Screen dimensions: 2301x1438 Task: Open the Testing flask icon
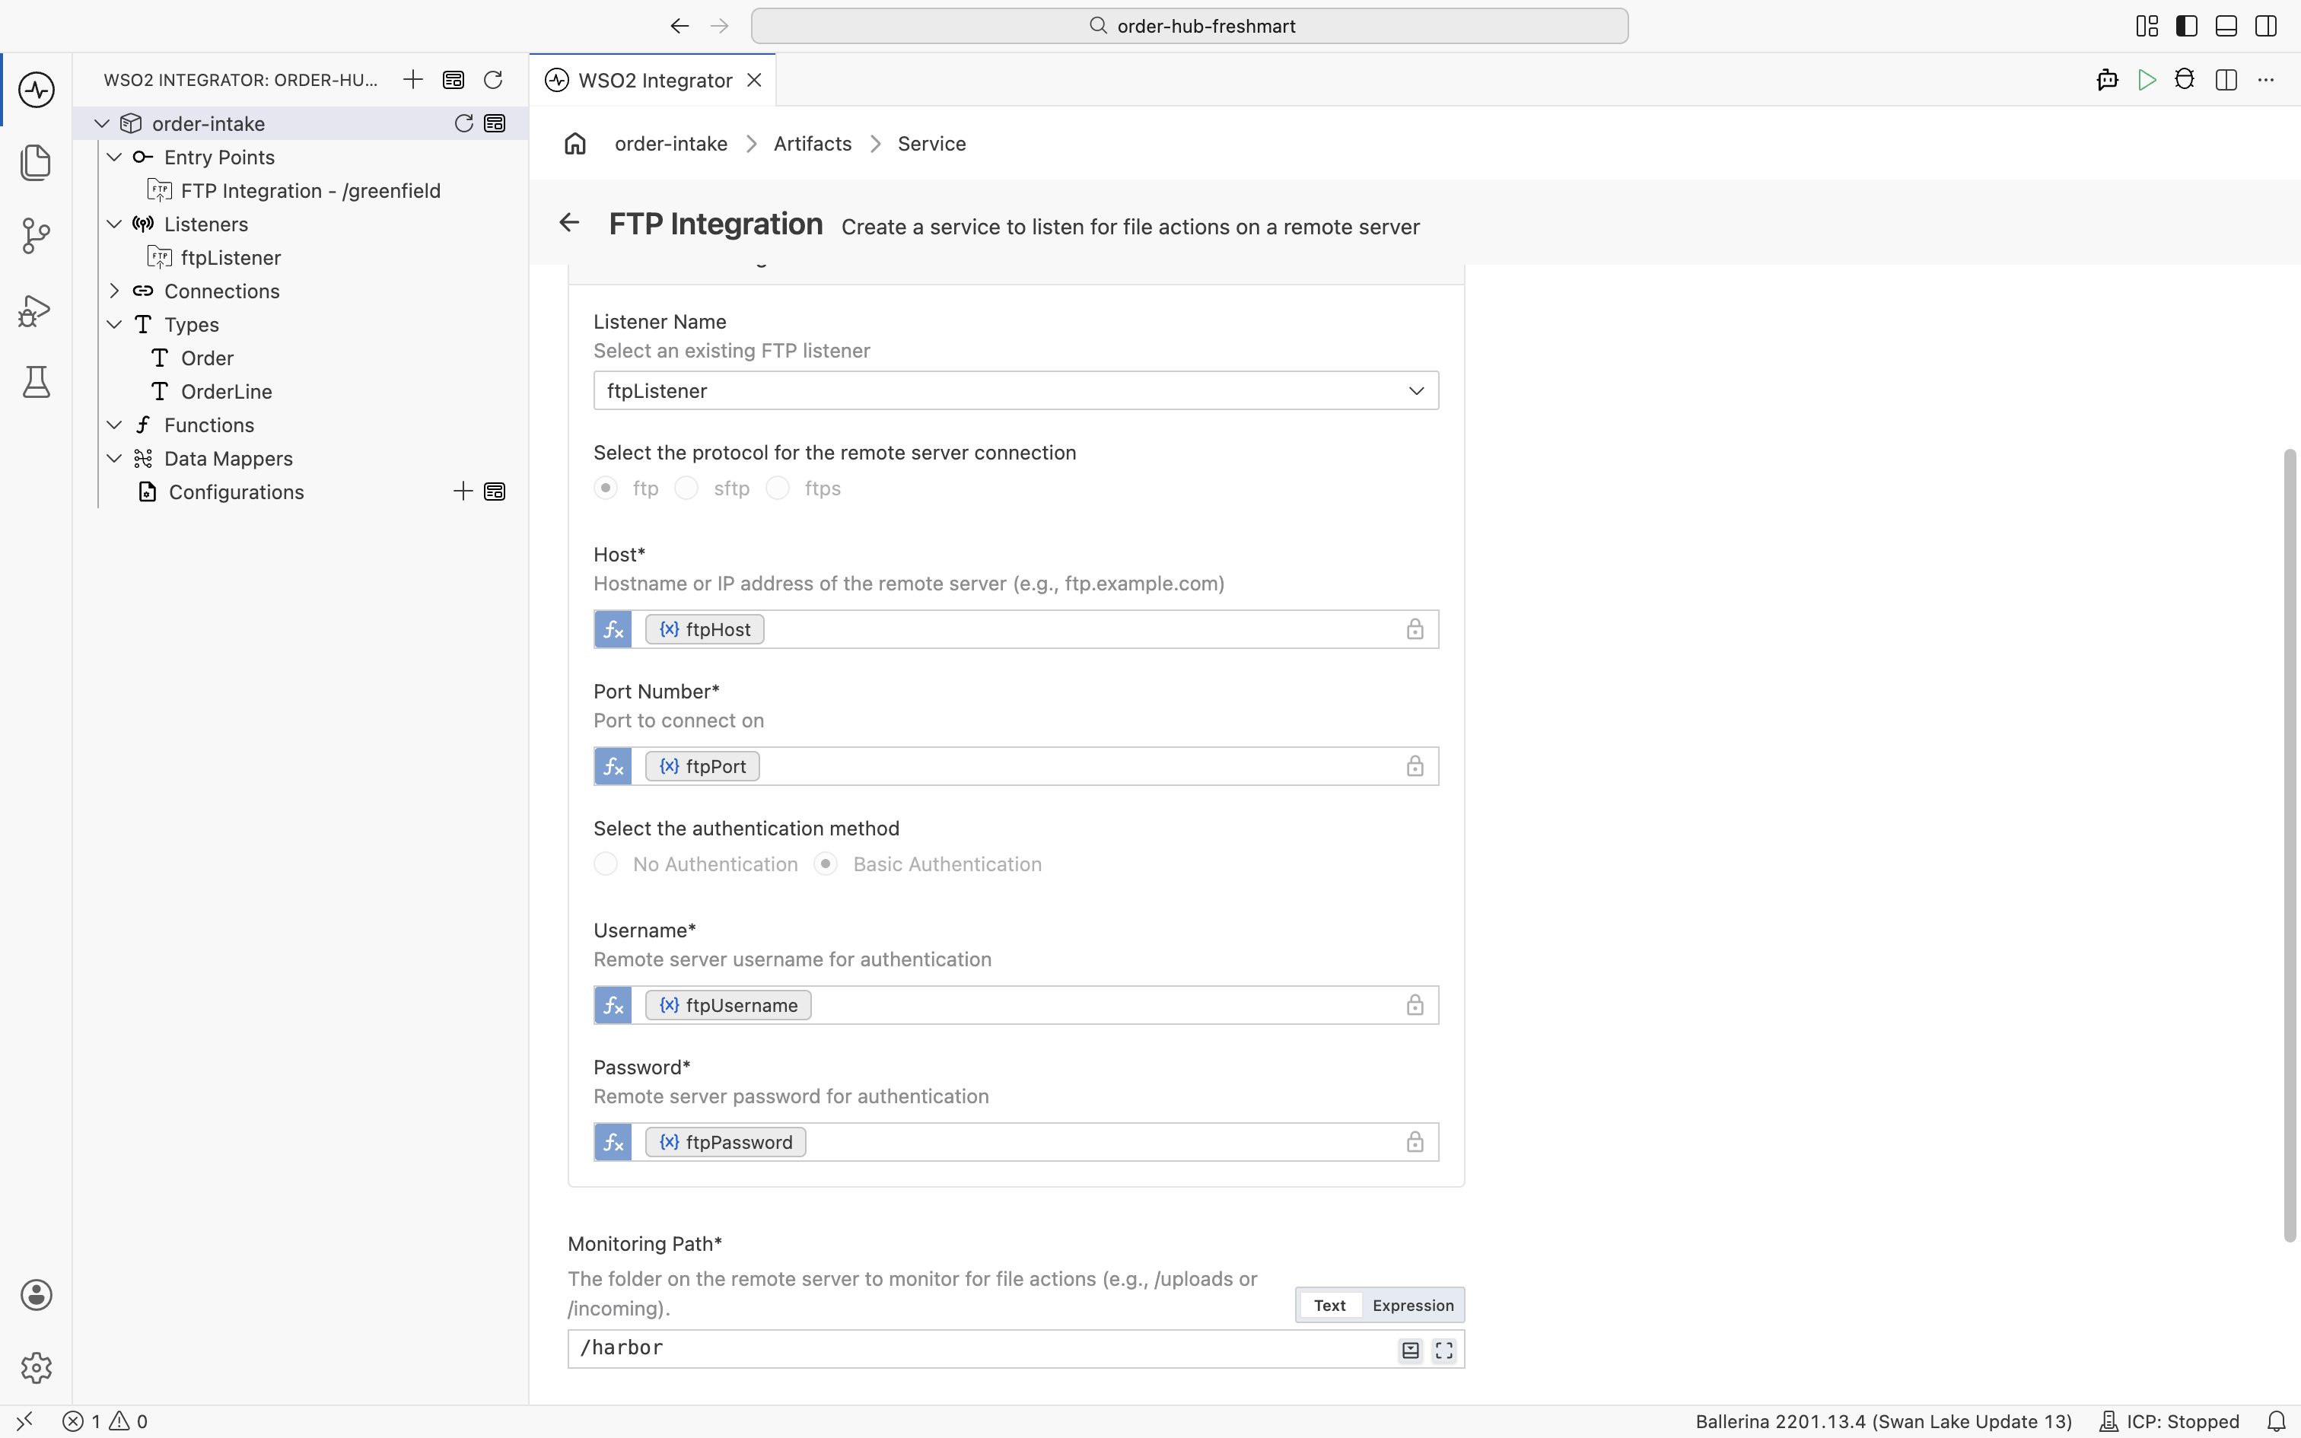(x=36, y=382)
